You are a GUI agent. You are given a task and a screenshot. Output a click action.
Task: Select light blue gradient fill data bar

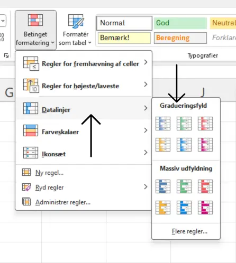(x=184, y=145)
